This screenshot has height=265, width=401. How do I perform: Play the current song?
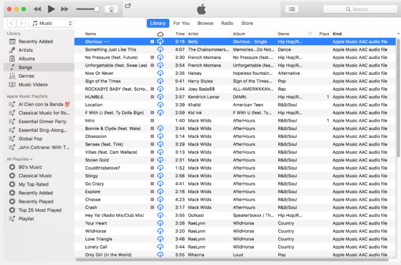click(x=51, y=9)
